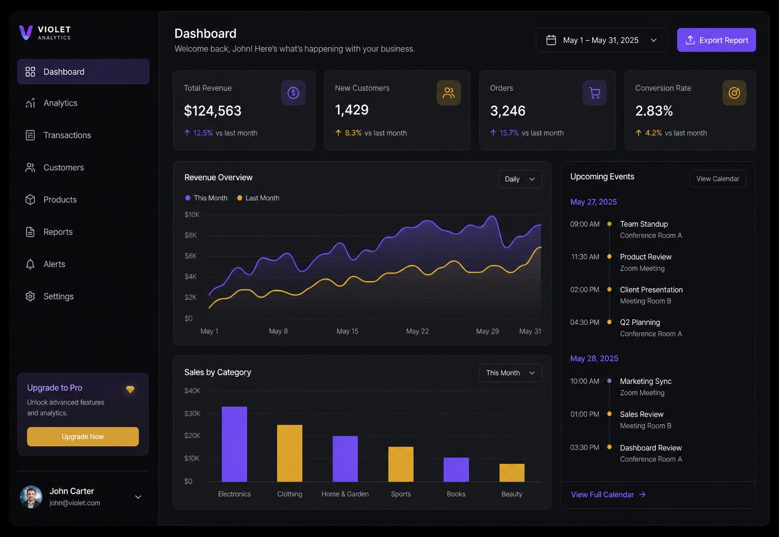Open Dashboard in the sidebar
The height and width of the screenshot is (537, 779).
[x=83, y=72]
